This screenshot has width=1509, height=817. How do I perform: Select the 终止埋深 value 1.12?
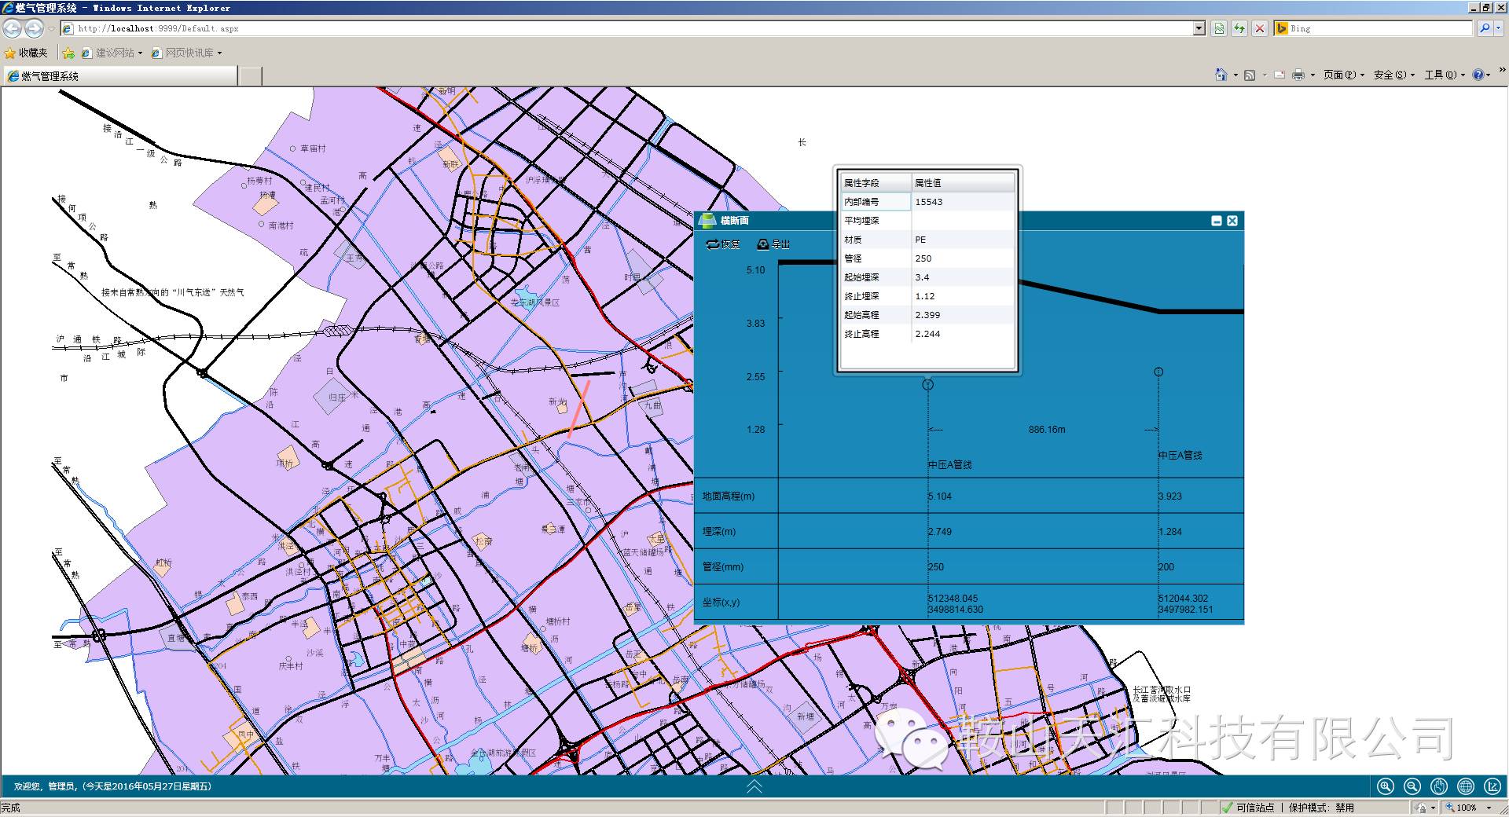point(964,296)
